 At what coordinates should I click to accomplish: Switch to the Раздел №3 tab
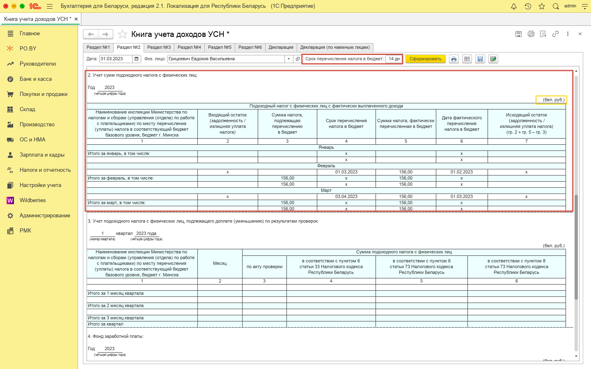pyautogui.click(x=159, y=48)
